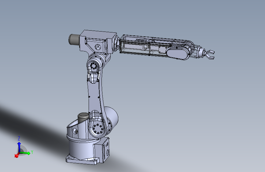Select the gripper claw at the arm tip
Image resolution: width=265 pixels, height=172 pixels.
210,54
